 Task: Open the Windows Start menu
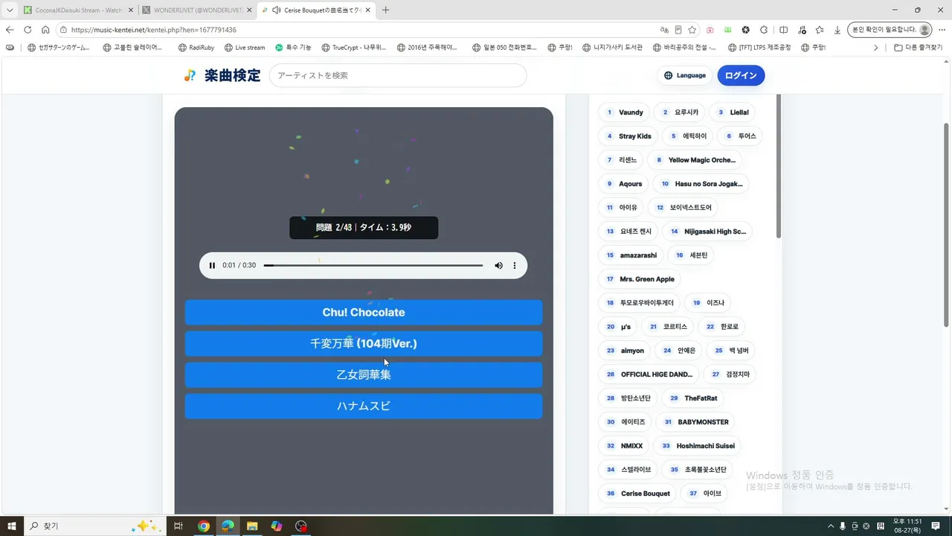point(12,526)
